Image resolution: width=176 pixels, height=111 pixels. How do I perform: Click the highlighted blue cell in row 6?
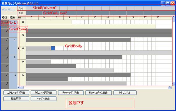pos(53,48)
